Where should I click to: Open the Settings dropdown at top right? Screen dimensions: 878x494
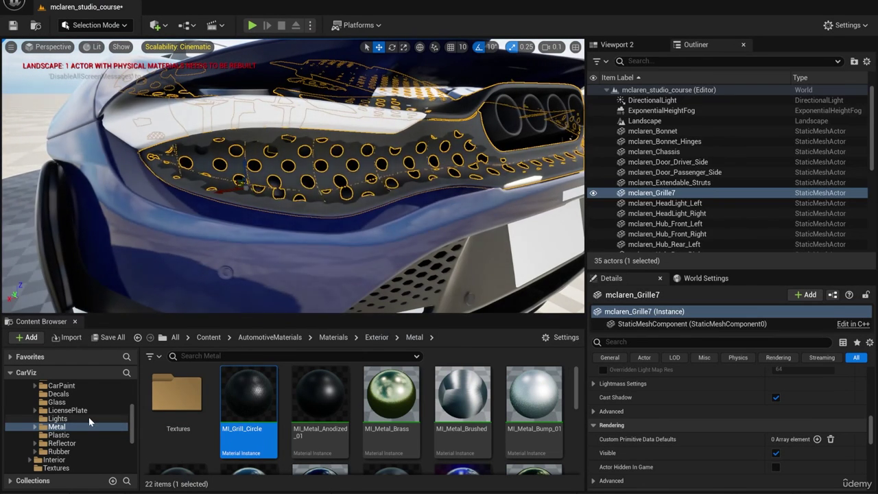coord(846,25)
